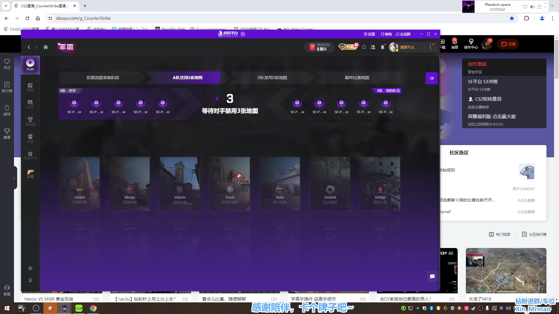Viewport: 559px width, 314px height.
Task: Open 热门视频 hot videos link
Action: click(x=500, y=234)
